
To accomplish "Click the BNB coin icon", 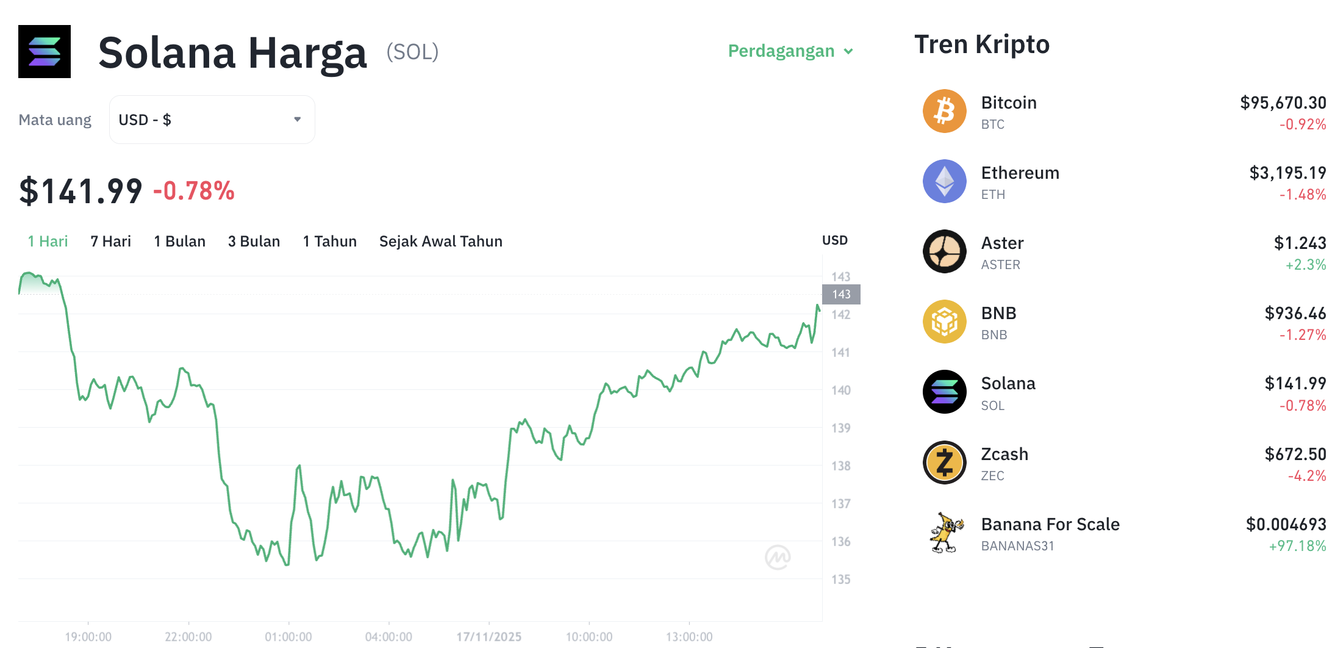I will click(944, 322).
